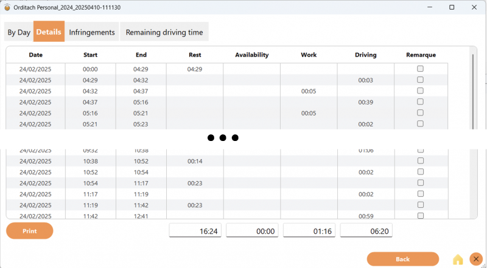Select Rest cell 00:23 in 11:19 row

195,205
